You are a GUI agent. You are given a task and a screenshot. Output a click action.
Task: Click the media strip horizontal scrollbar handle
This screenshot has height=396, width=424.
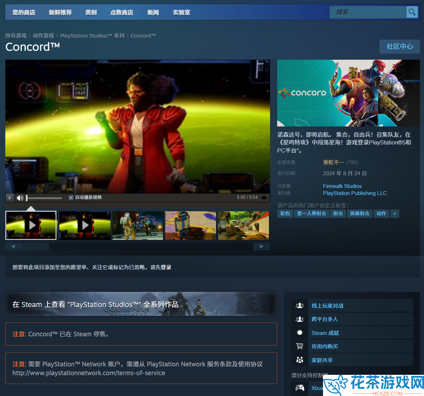click(x=36, y=247)
